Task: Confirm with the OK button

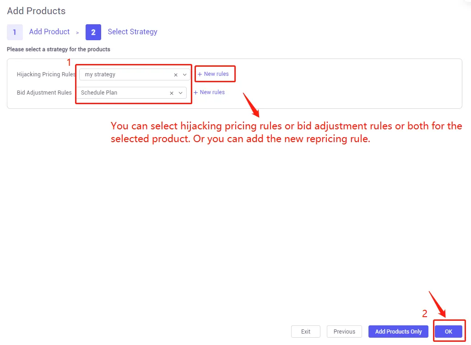Action: [448, 331]
